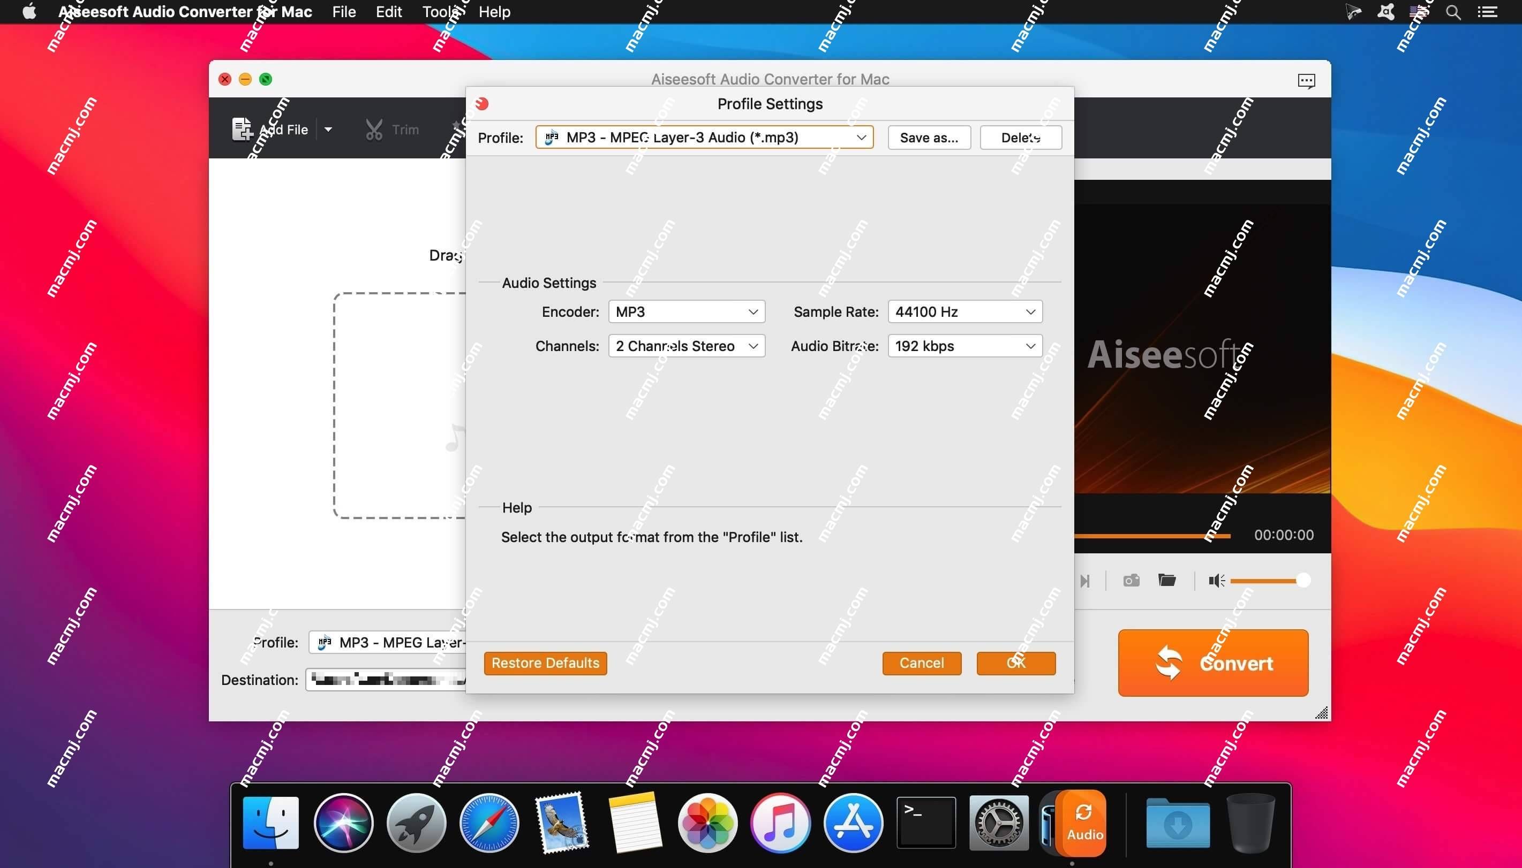Click the Save as... button

click(928, 137)
